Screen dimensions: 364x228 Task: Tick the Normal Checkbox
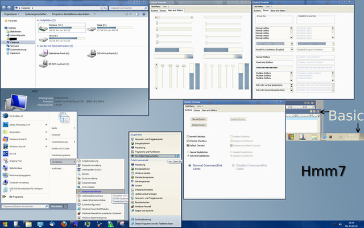[188, 137]
